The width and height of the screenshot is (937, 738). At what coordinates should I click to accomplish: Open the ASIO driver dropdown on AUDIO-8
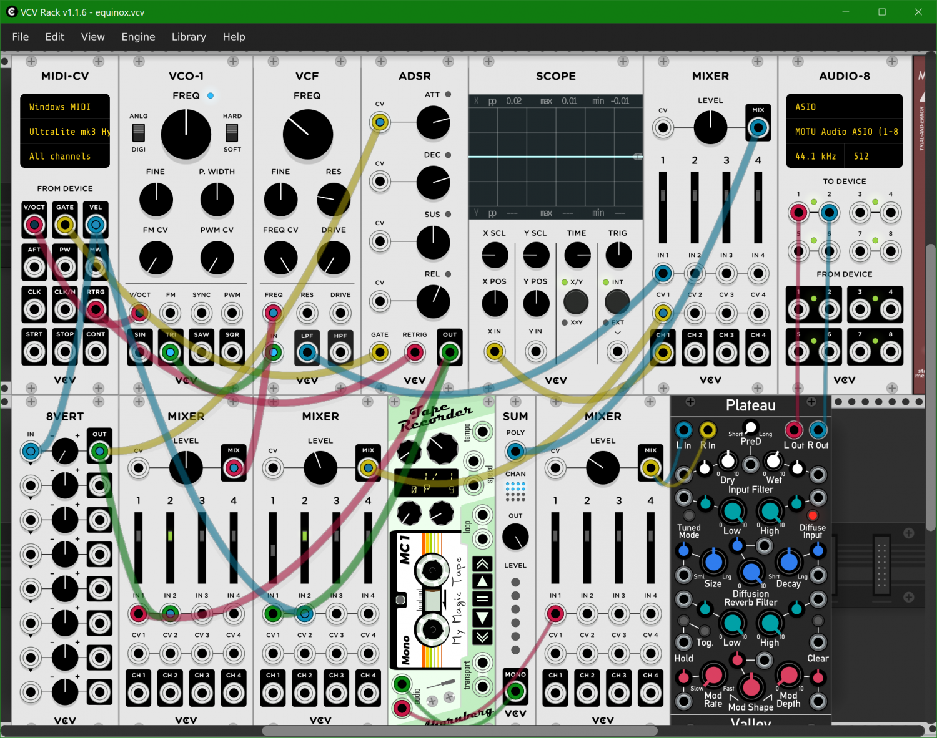(x=845, y=107)
